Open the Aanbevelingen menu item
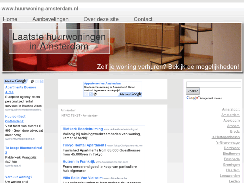Screen dimensions: 244x183 tap(50, 19)
